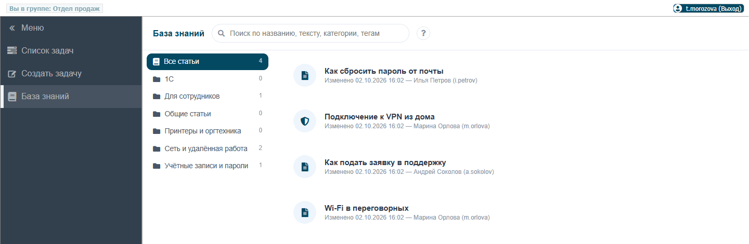Open the Учётные записи и пароли category
The height and width of the screenshot is (244, 749).
(208, 166)
